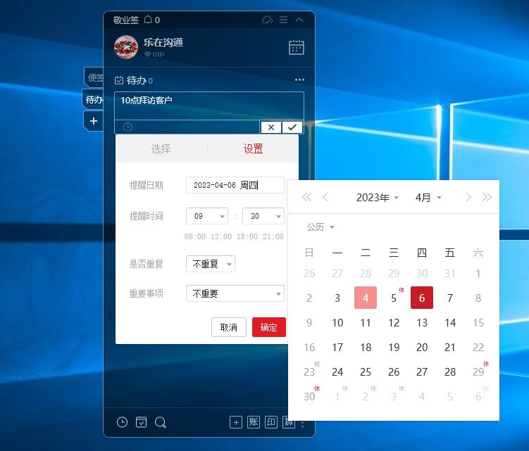
Task: Open the 重要事项 importance dropdown
Action: point(235,293)
